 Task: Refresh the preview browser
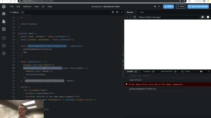click(x=135, y=17)
